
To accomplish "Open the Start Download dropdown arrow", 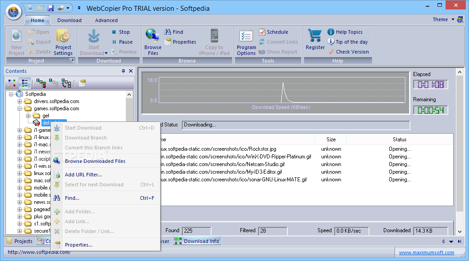I will (106, 53).
